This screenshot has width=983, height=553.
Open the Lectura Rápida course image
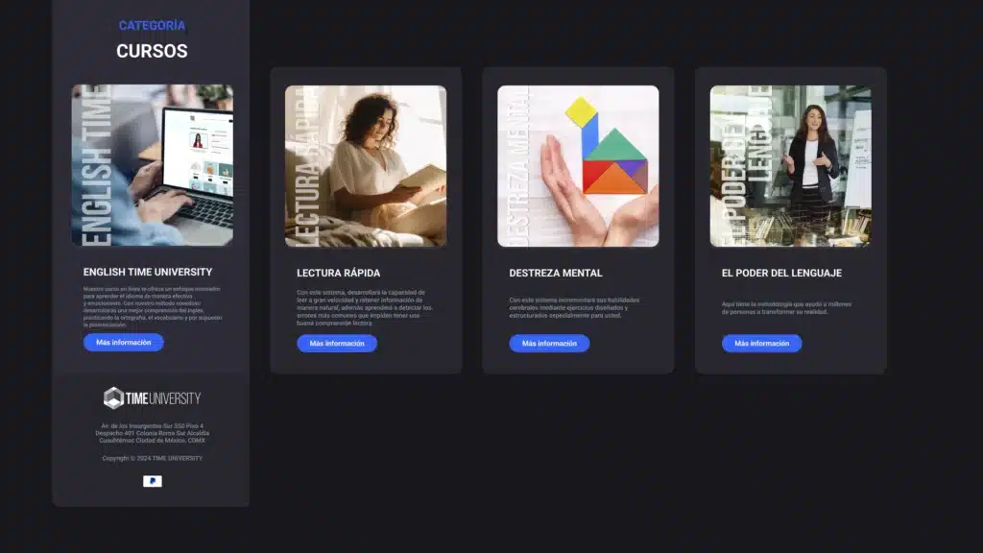click(x=366, y=166)
